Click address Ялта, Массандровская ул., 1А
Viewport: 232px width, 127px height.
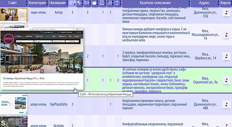point(205,35)
